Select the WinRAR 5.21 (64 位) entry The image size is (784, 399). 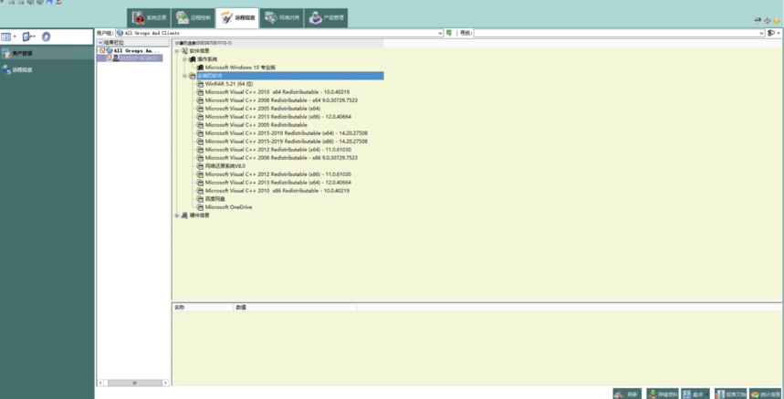click(x=228, y=84)
